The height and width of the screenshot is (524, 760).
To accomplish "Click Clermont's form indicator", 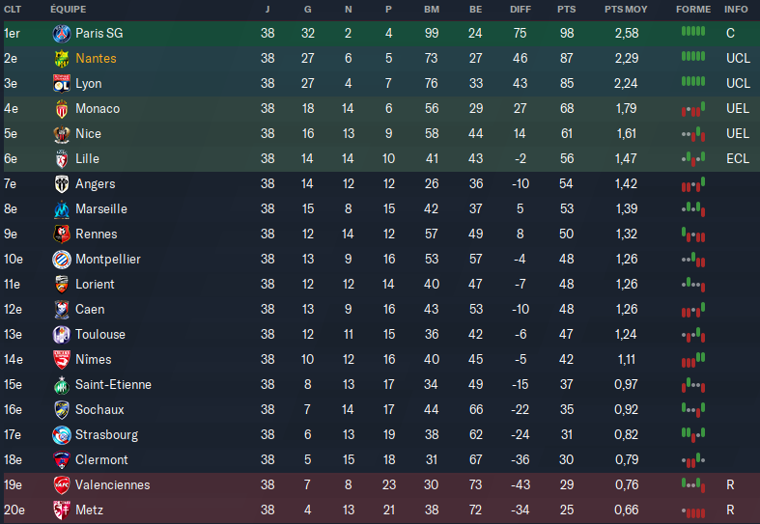I will (x=693, y=460).
